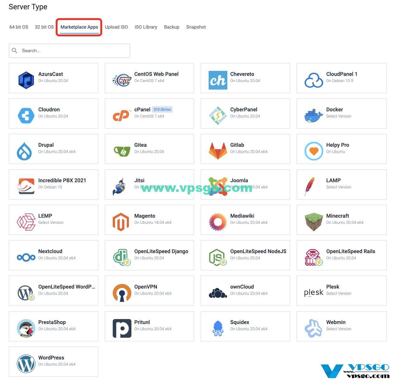Click the CentOS Web Panel CWP logo
393x380 pixels.
coord(122,80)
